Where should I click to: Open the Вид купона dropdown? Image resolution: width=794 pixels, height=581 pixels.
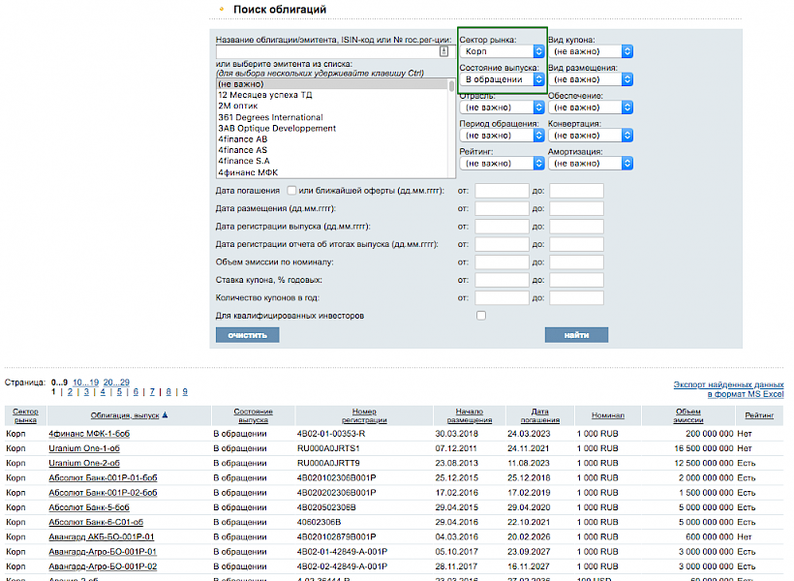coord(591,51)
